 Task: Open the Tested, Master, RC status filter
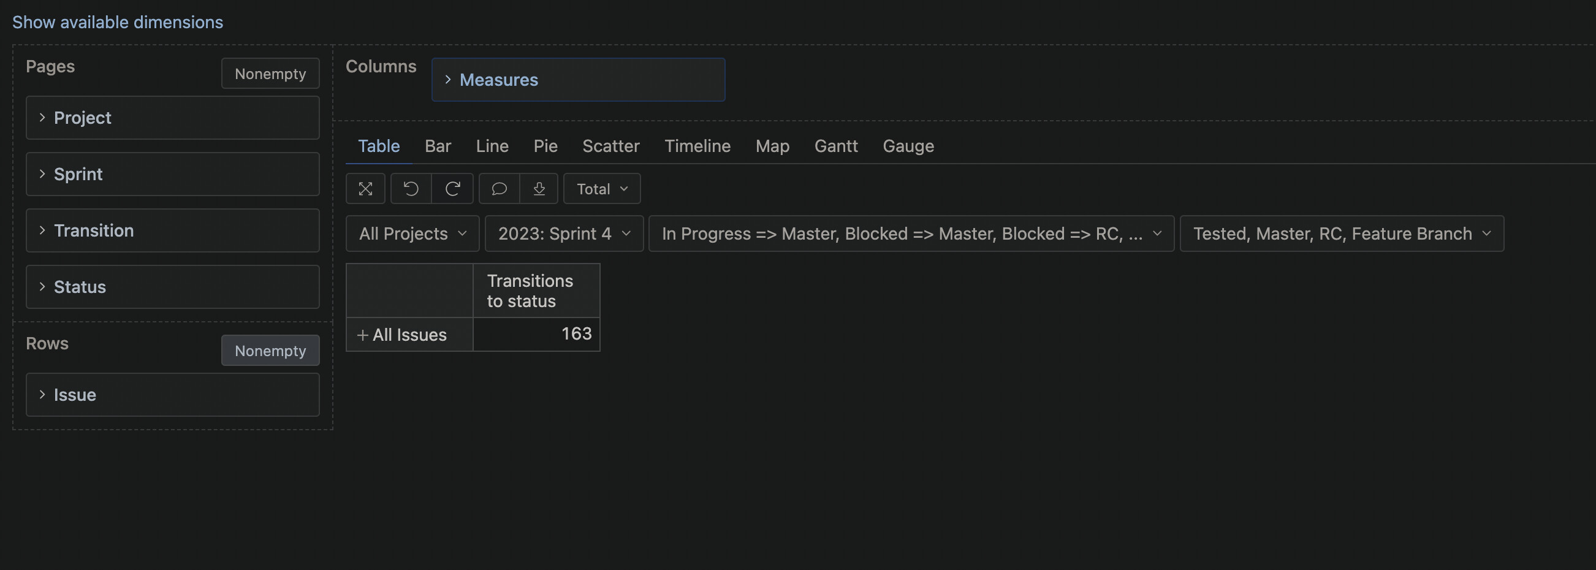click(1342, 234)
